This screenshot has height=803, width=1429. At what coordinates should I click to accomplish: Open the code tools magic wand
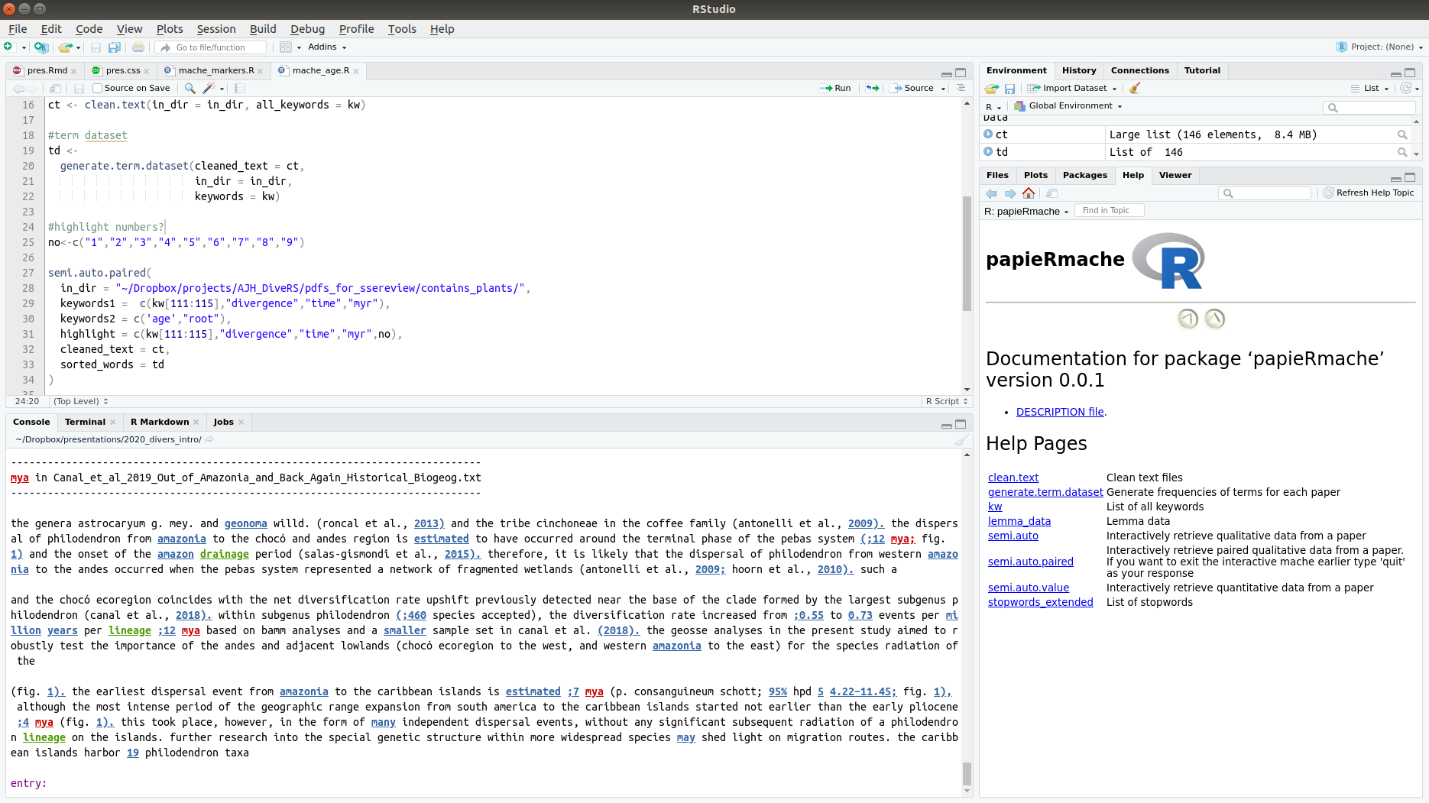[209, 89]
